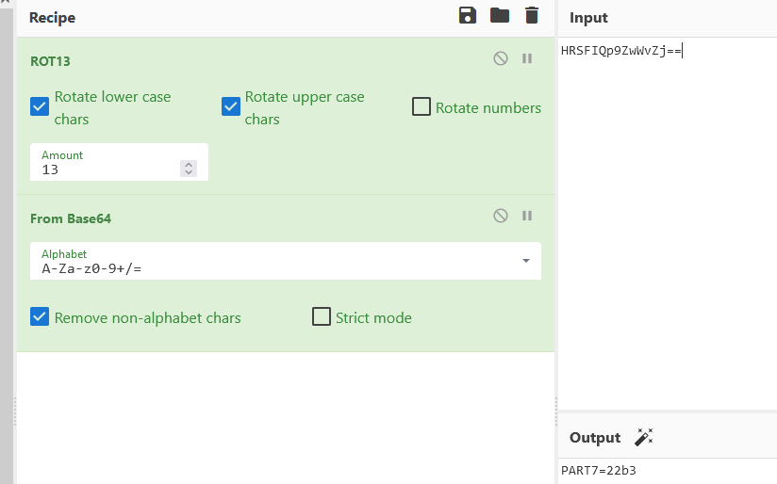Disable the From Base64 operation
The height and width of the screenshot is (484, 777).
tap(501, 216)
